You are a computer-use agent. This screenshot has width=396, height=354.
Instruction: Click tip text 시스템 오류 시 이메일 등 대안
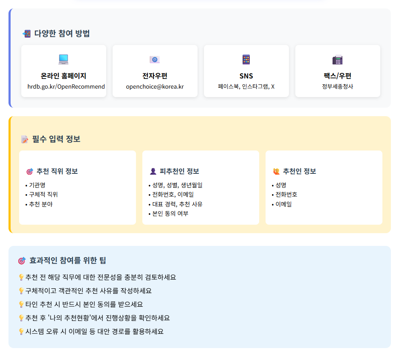pyautogui.click(x=94, y=332)
